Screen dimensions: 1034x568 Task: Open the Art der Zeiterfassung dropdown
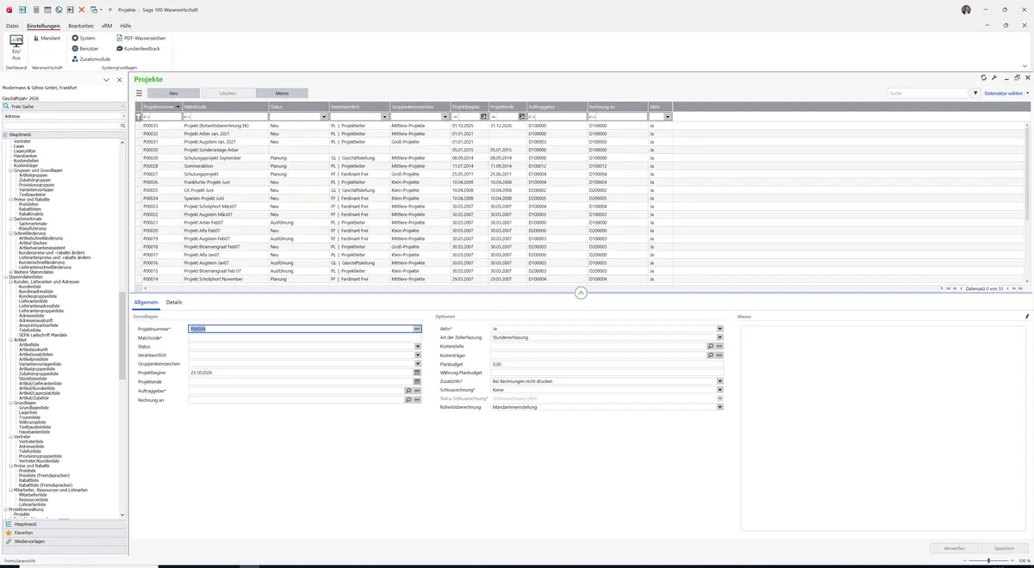[x=719, y=337]
